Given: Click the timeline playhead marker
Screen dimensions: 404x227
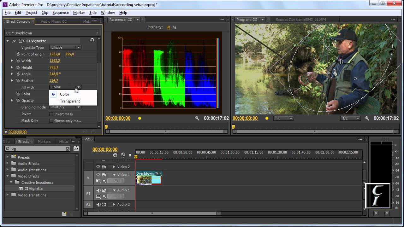Looking at the screenshot, I should [136, 157].
